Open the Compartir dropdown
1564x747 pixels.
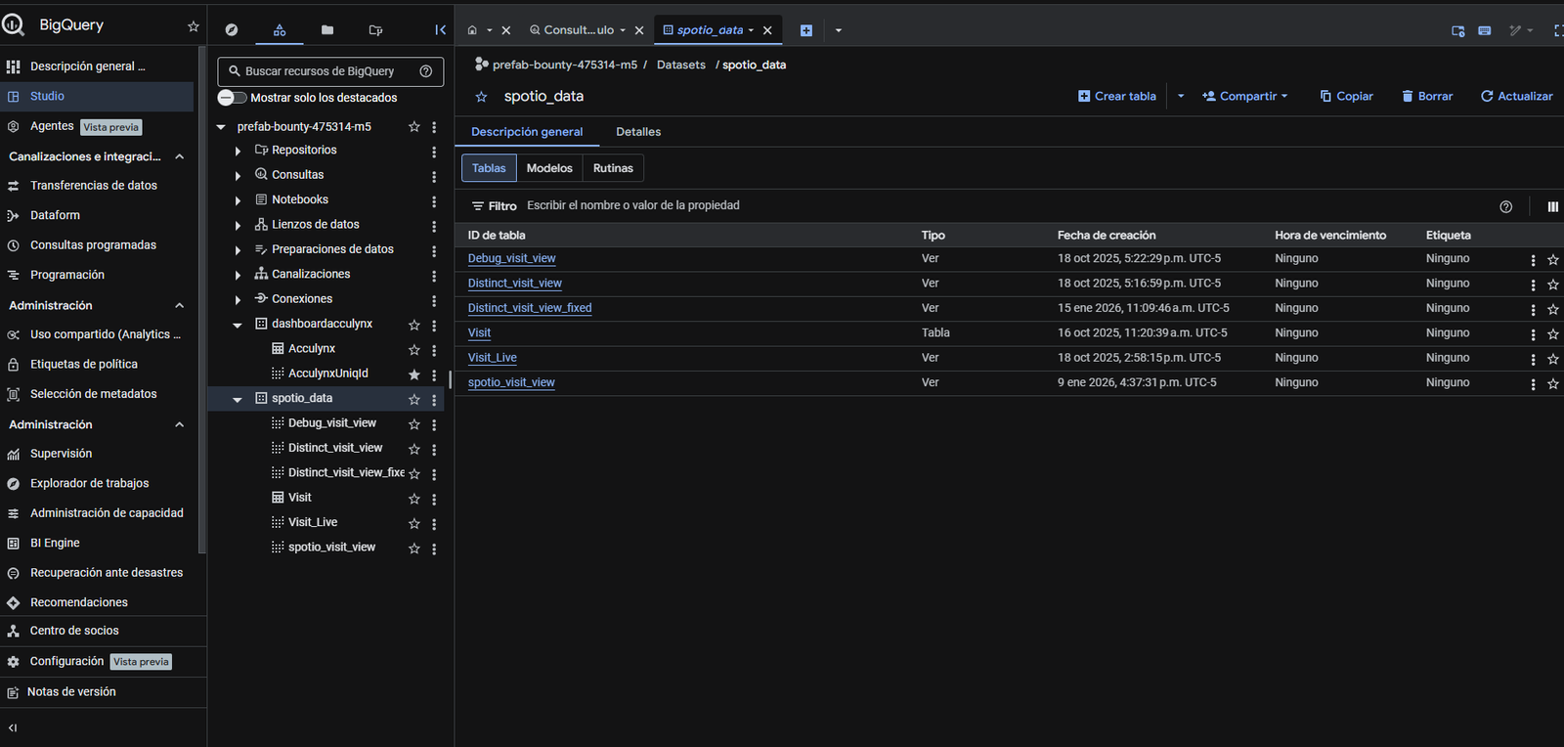1245,96
